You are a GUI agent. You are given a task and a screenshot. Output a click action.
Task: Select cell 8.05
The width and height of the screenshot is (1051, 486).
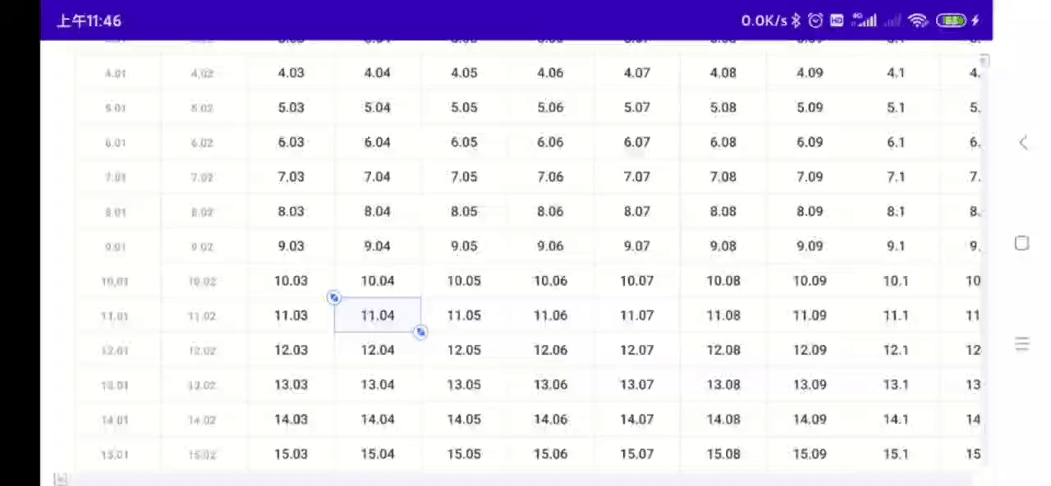[x=464, y=211]
